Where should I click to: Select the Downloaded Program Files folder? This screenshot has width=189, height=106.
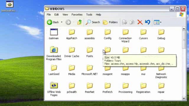pyautogui.click(x=54, y=53)
